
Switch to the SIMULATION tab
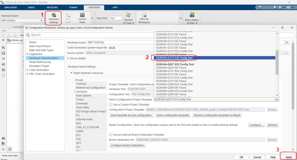pos(10,7)
